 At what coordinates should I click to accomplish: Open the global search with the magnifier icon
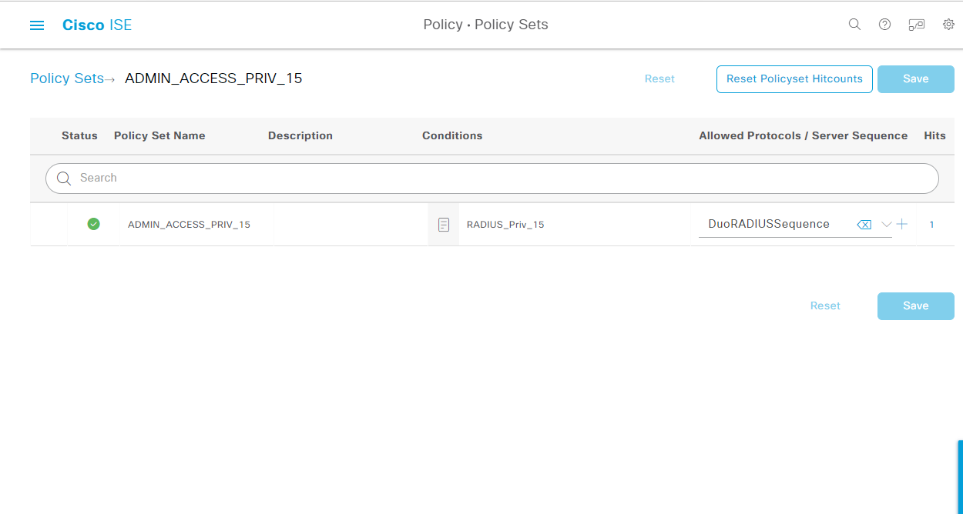tap(854, 24)
